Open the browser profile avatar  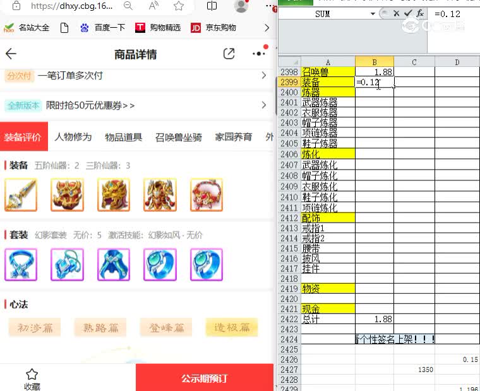tap(241, 6)
